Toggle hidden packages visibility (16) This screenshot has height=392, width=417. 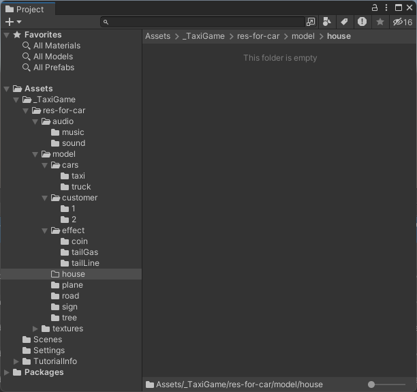click(x=403, y=22)
